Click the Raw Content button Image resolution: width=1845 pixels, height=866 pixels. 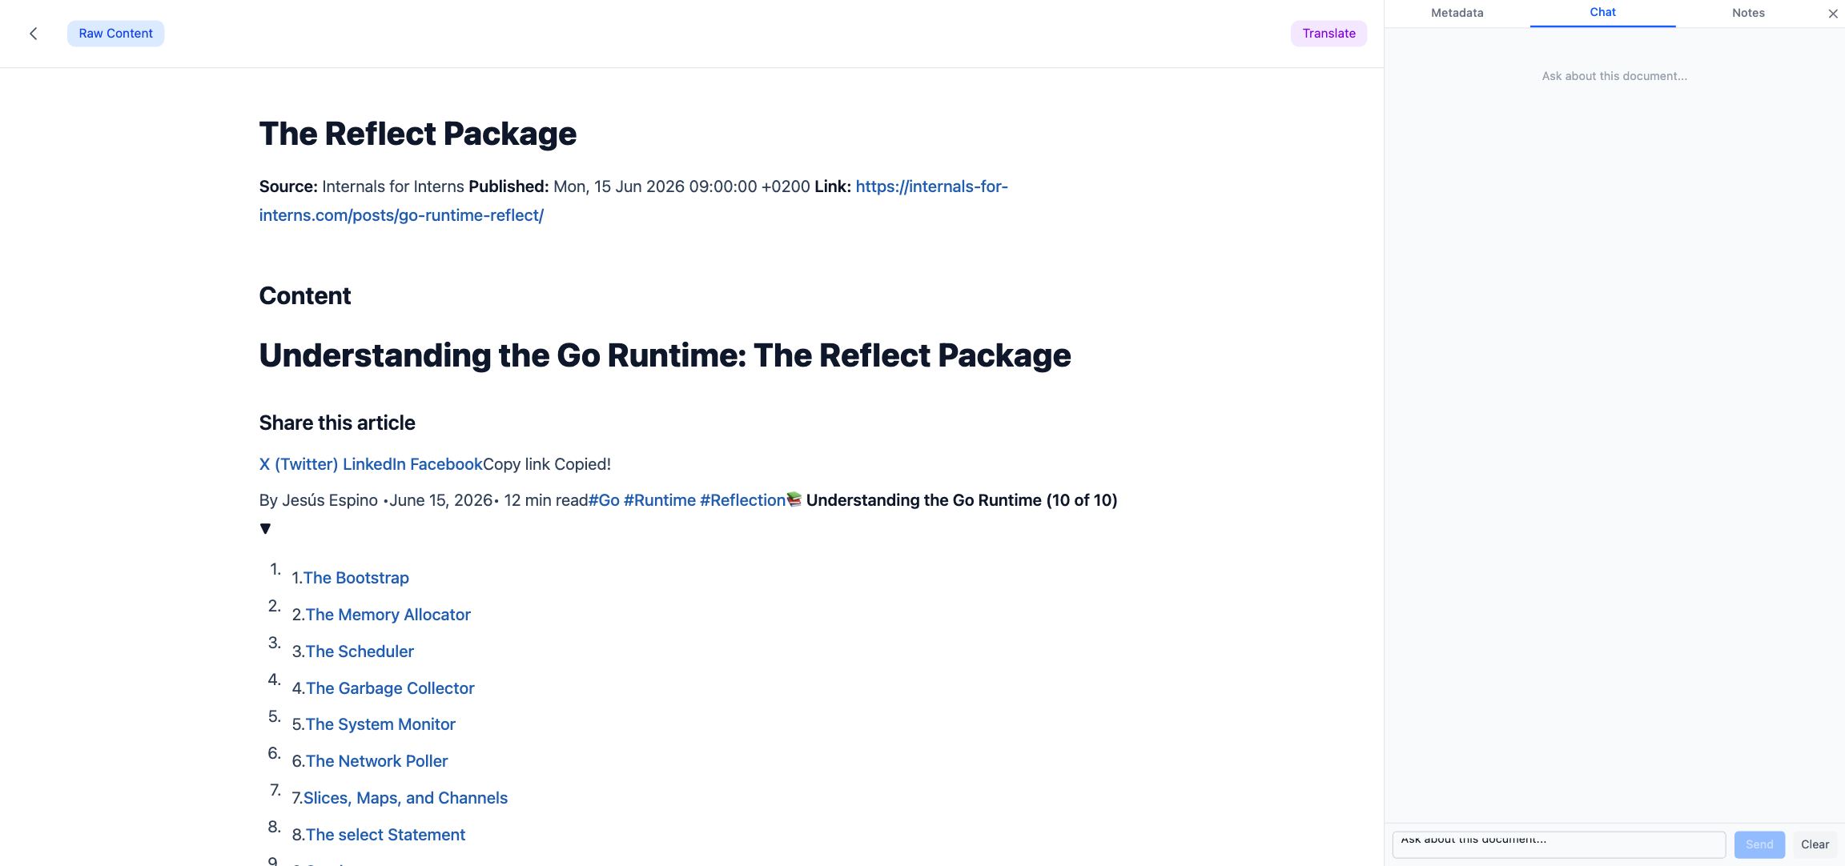pos(115,34)
